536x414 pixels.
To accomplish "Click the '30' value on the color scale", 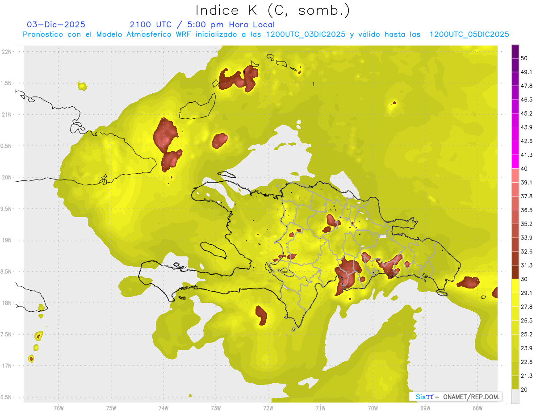I will [x=524, y=279].
